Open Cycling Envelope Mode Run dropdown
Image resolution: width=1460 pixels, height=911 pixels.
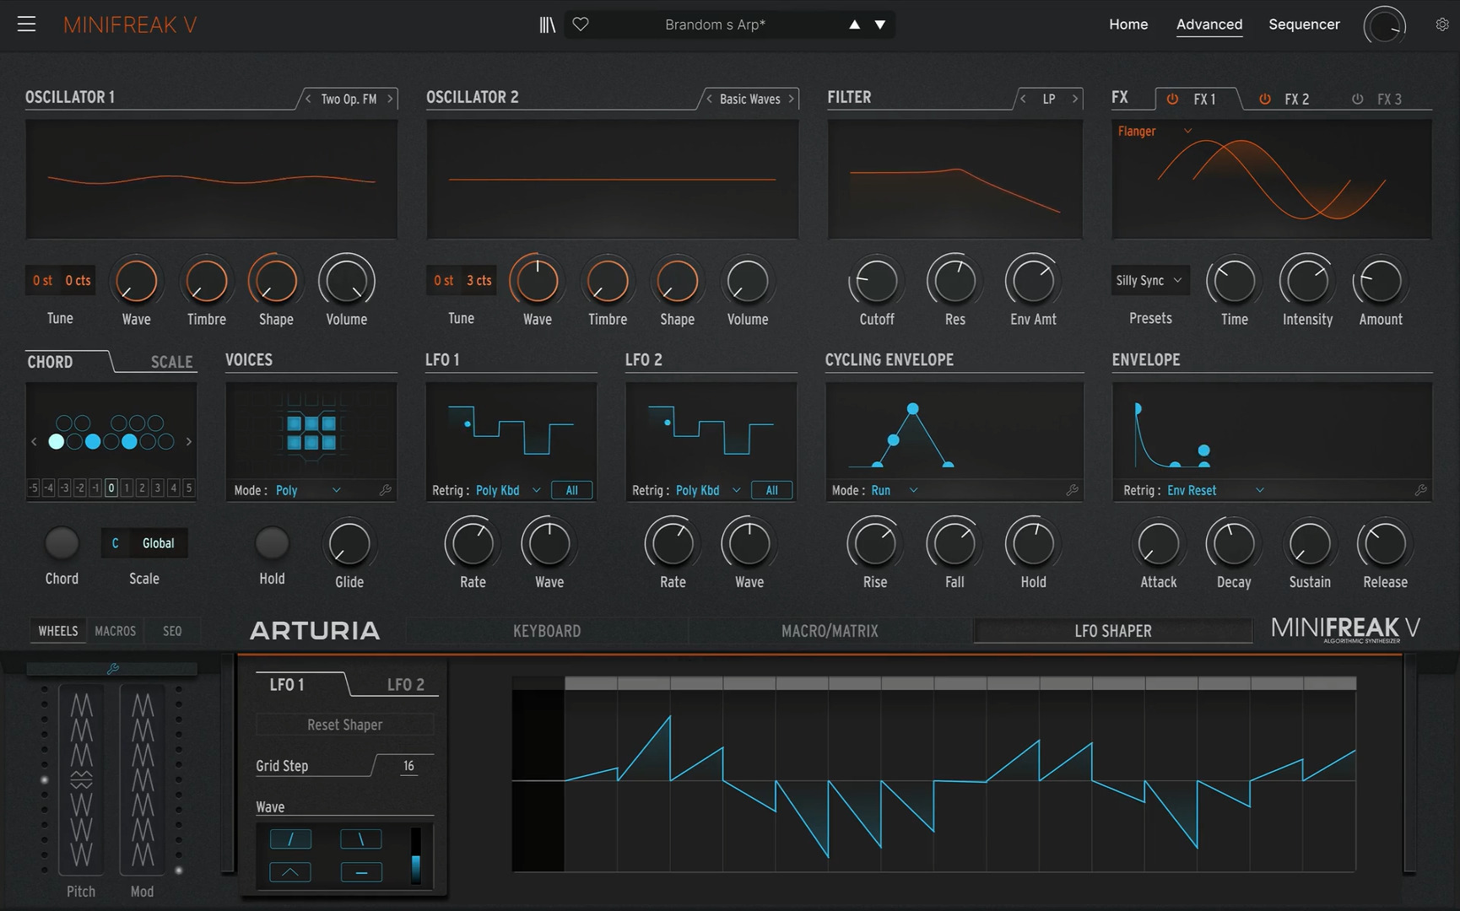[x=895, y=490]
